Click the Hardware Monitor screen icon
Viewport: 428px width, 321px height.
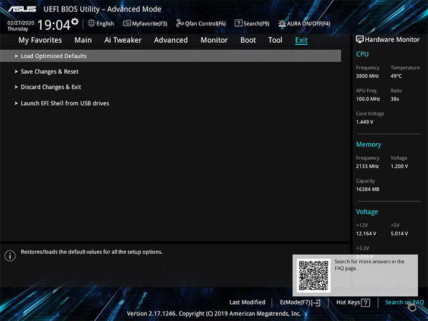click(360, 39)
